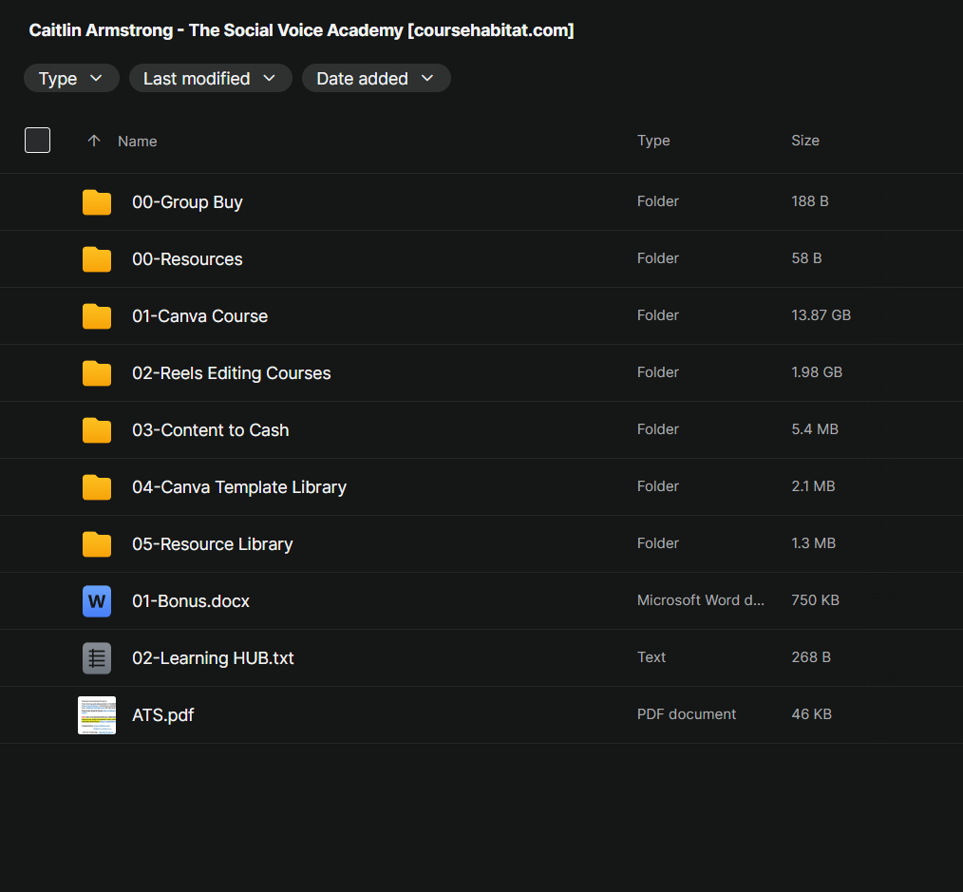
Task: Click the sort ascending arrow beside Name
Action: point(94,141)
